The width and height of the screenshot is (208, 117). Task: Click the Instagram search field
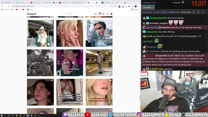coord(70,14)
